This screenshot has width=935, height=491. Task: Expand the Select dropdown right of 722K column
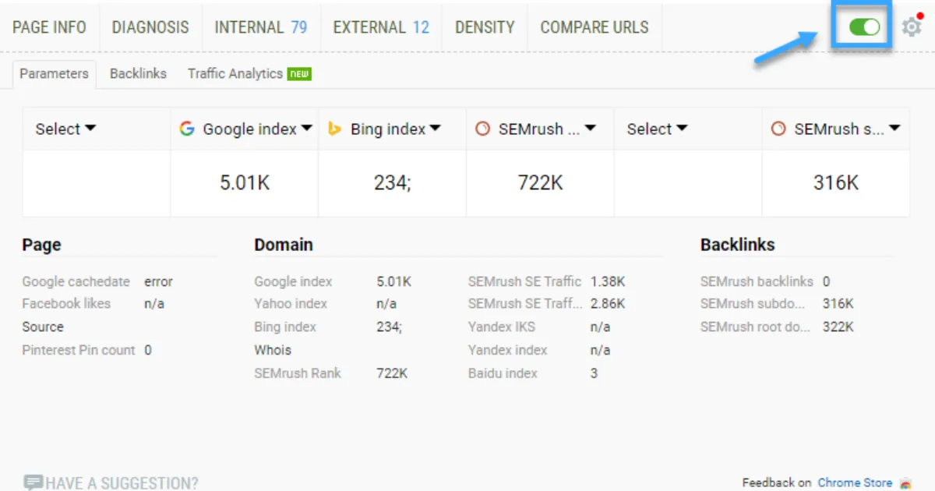pos(658,129)
